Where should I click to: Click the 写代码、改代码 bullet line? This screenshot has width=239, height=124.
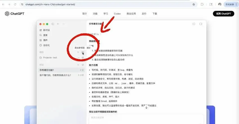[112, 70]
